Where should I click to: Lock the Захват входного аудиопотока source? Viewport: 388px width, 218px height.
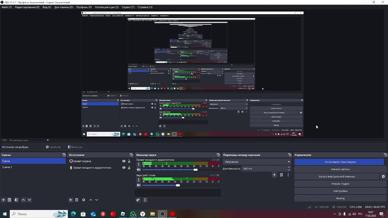click(x=129, y=167)
